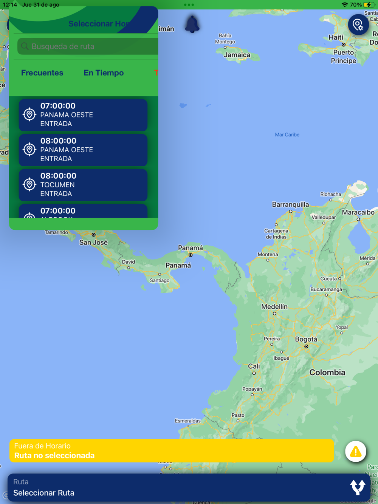Tap the Cali city label on map
Viewport: 378px width, 504px height.
point(254,366)
